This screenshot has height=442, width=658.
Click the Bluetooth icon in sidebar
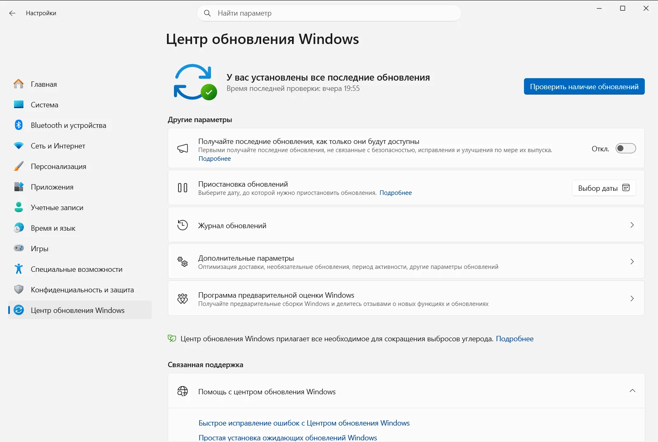pos(19,125)
